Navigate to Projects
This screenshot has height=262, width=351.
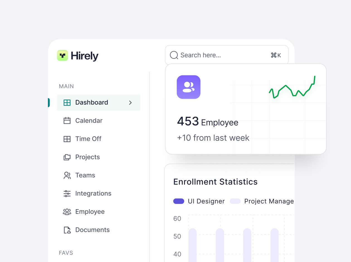pyautogui.click(x=87, y=157)
